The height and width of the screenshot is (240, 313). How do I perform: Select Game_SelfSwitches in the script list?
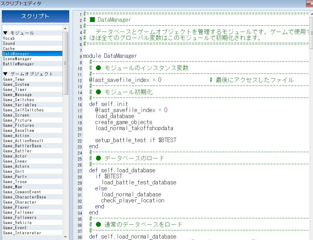[32, 110]
